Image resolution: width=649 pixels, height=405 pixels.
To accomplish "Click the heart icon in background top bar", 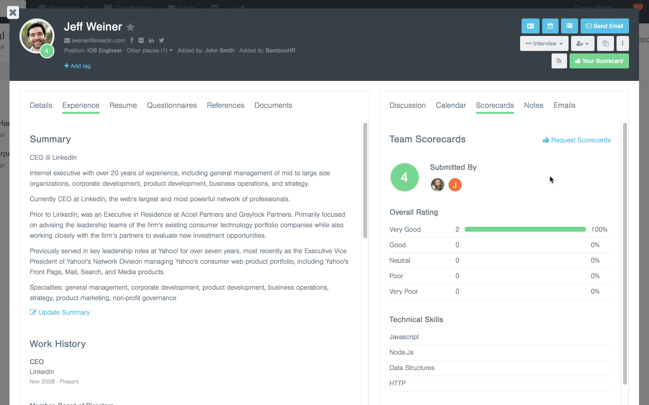I will [638, 7].
